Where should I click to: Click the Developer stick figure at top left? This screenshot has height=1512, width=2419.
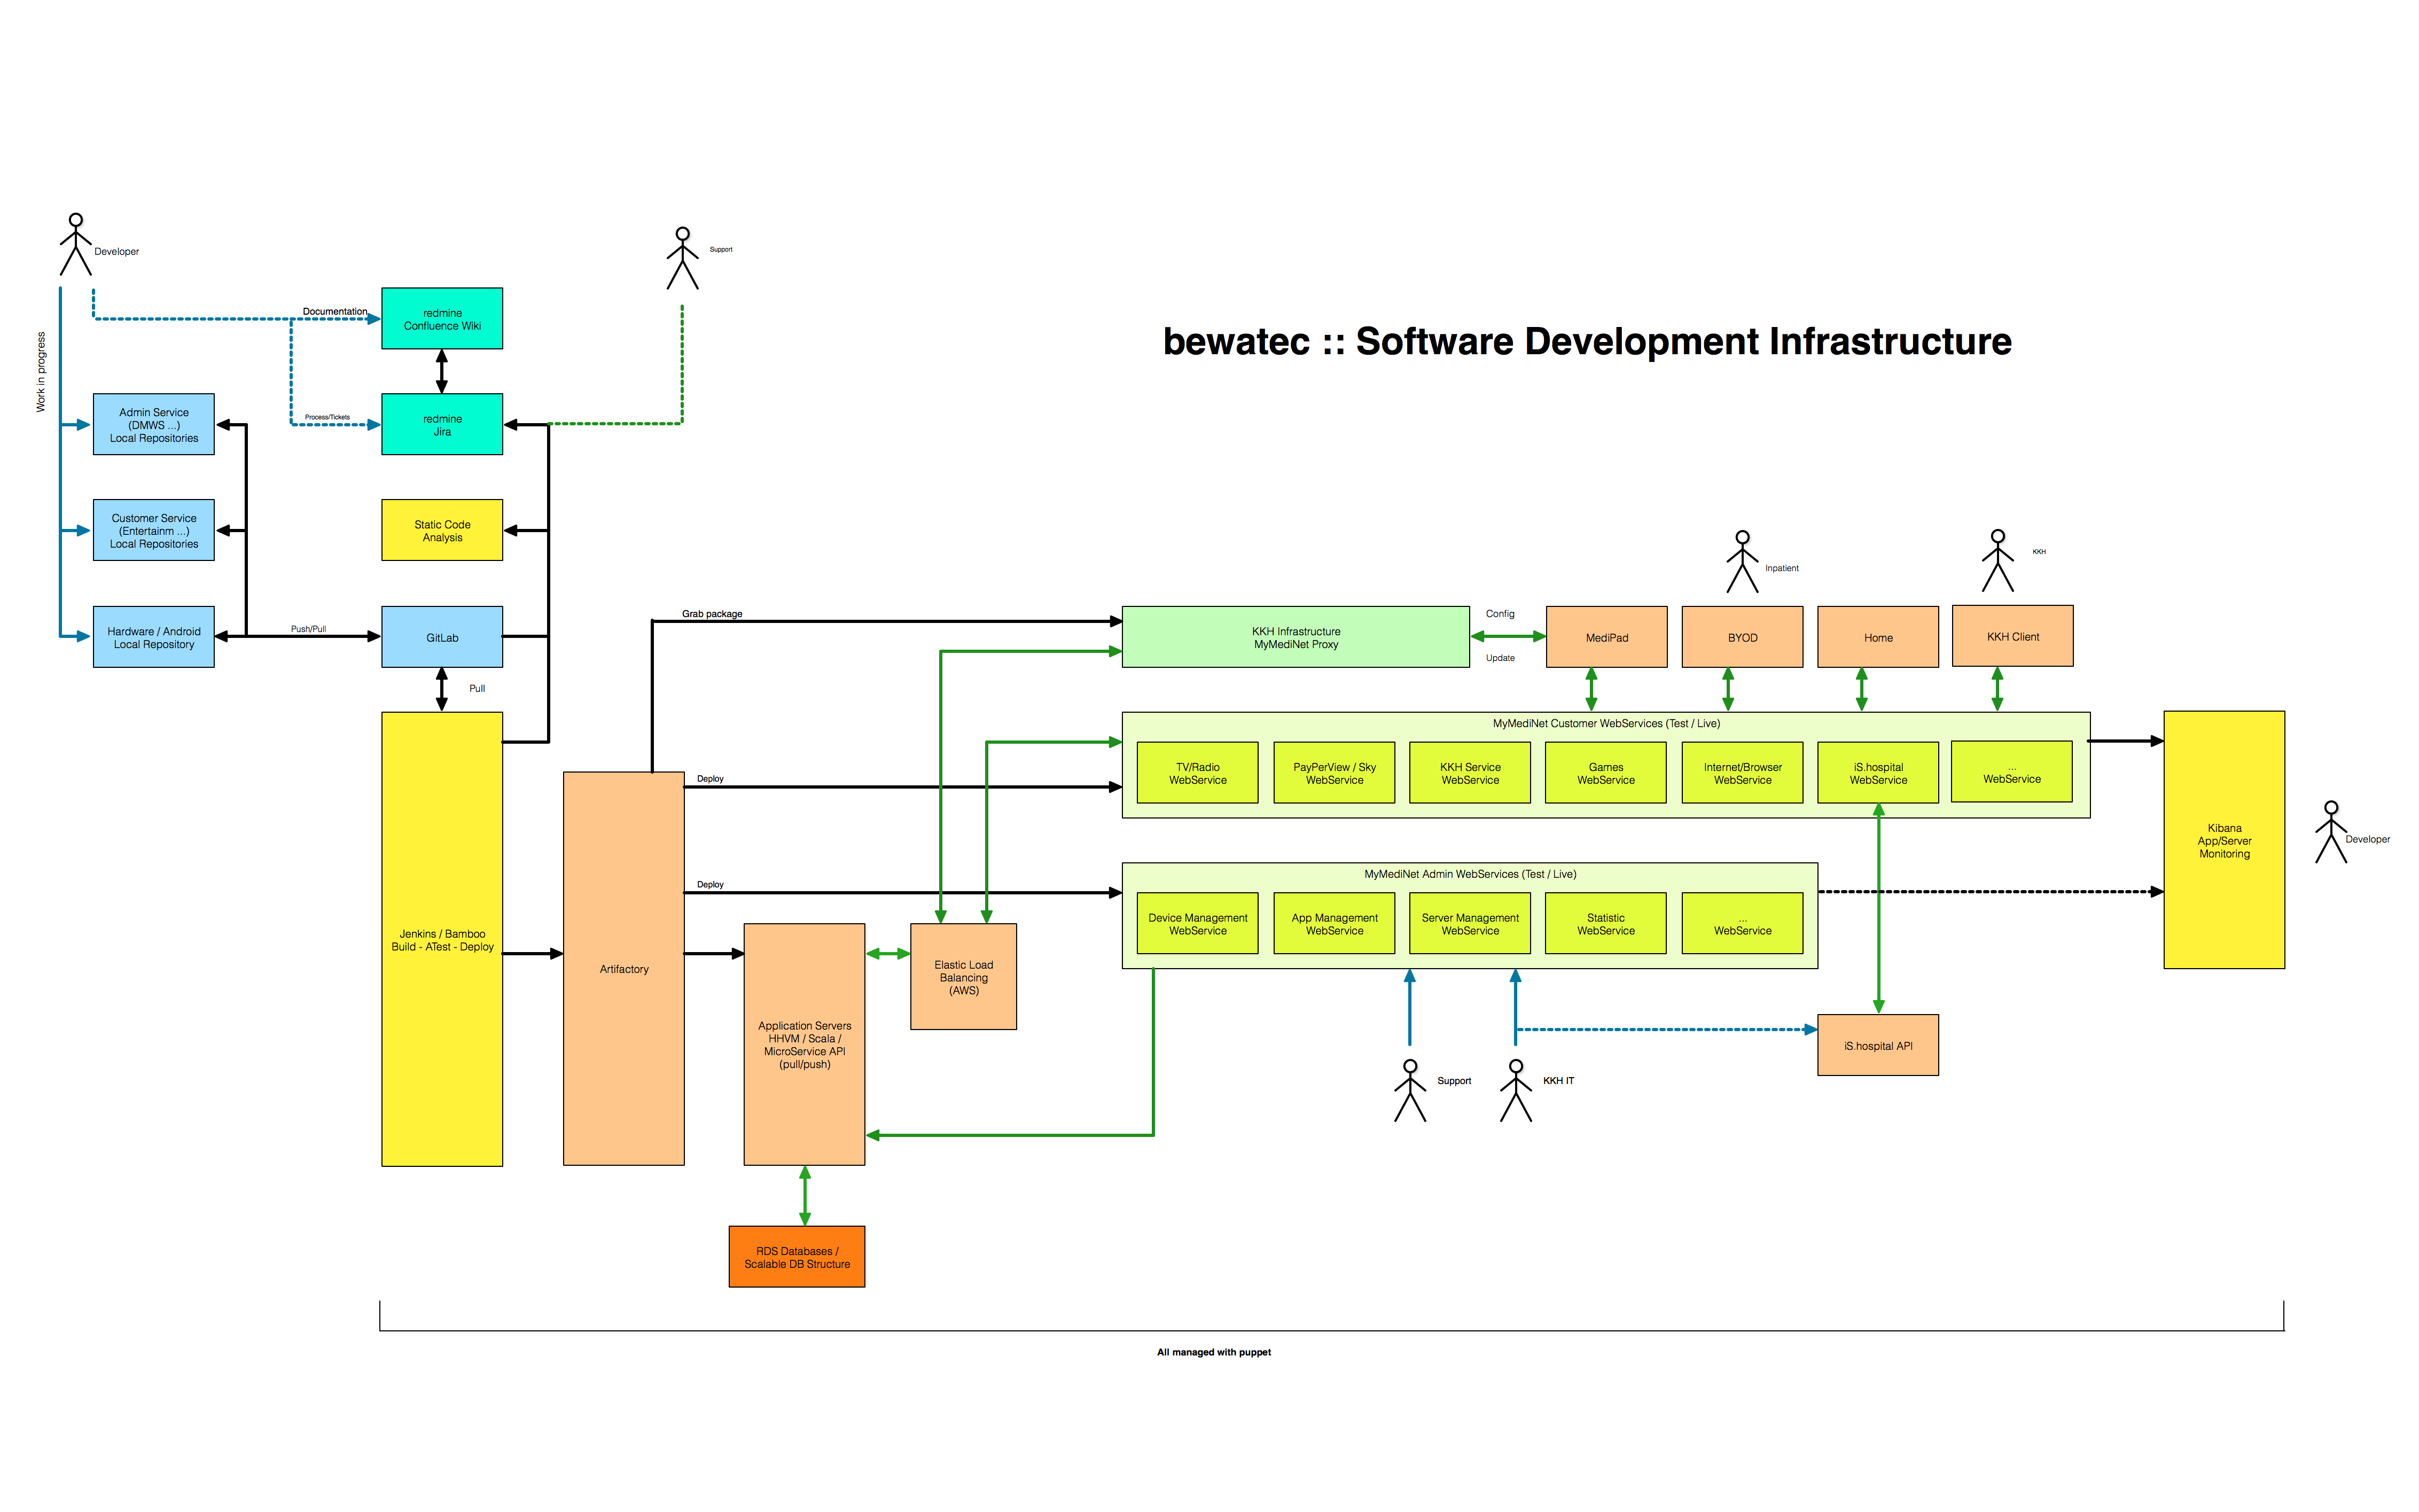[76, 244]
